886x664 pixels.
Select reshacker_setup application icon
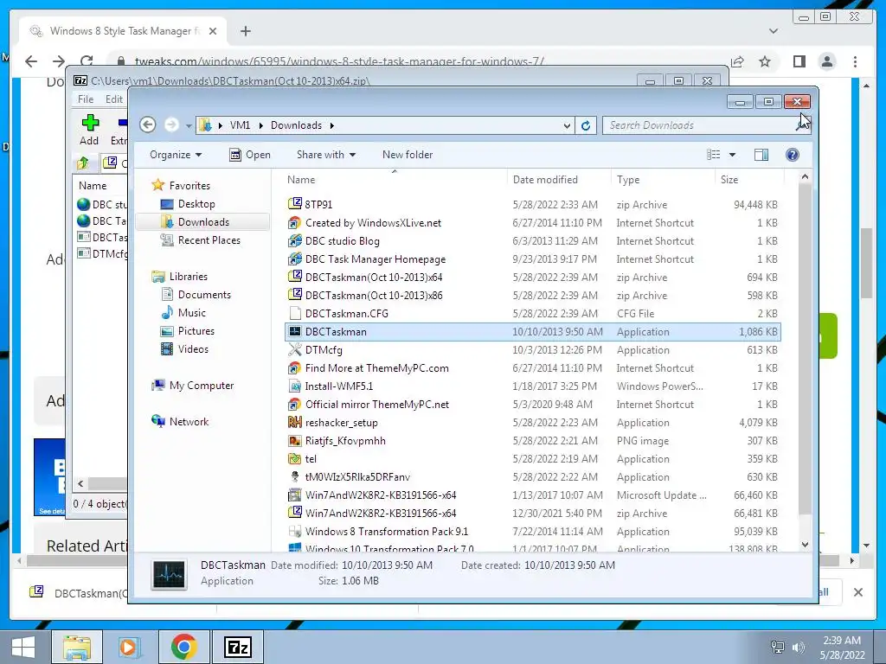[294, 422]
